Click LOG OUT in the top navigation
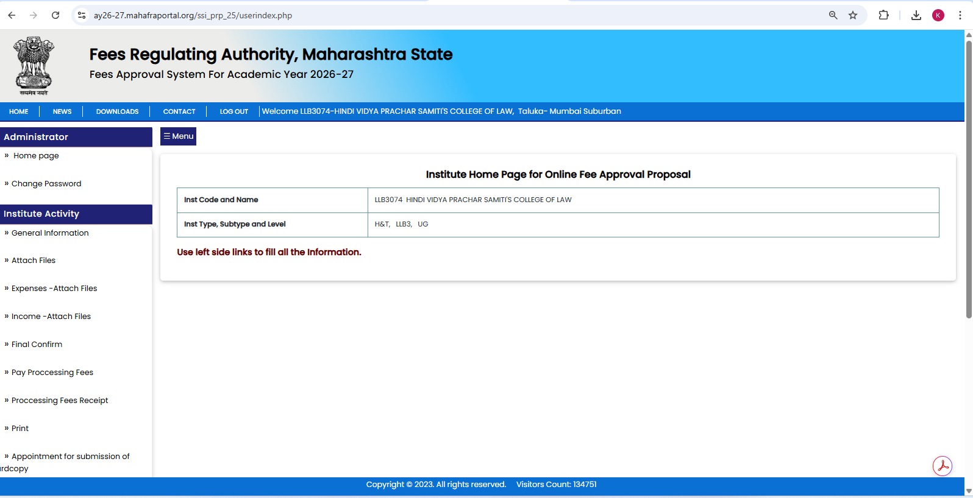 [x=234, y=111]
